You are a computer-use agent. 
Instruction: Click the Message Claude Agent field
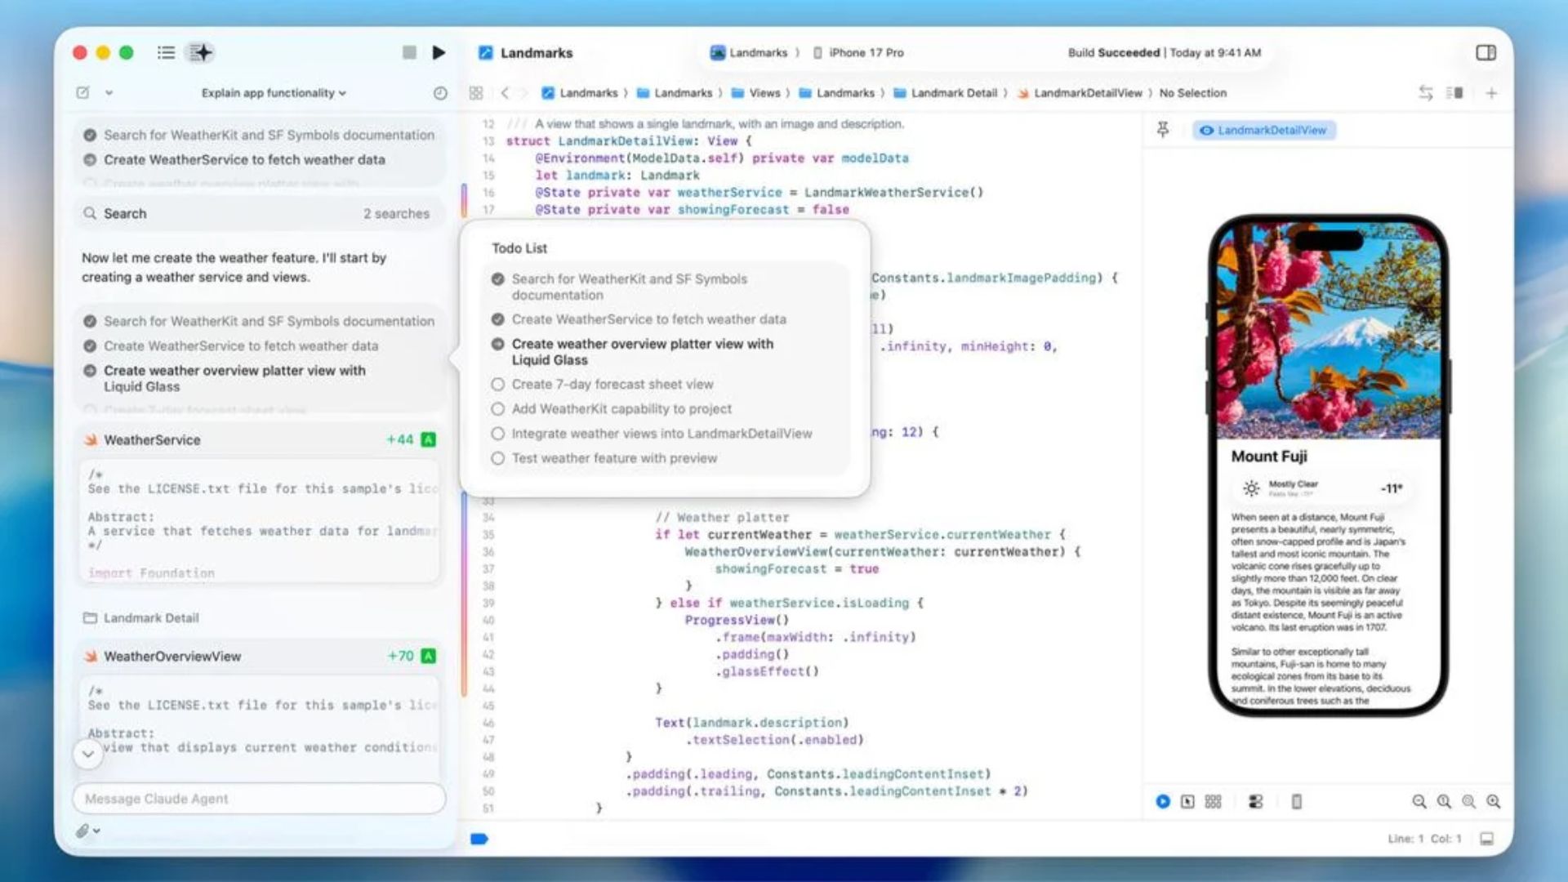259,798
